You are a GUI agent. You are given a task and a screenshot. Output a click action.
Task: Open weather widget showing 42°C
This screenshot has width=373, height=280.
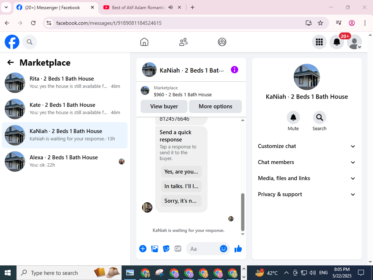click(266, 273)
